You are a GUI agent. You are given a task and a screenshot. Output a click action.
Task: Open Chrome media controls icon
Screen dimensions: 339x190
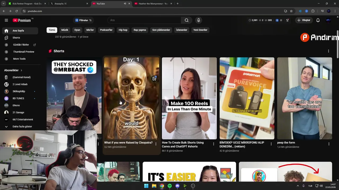[x=322, y=11]
